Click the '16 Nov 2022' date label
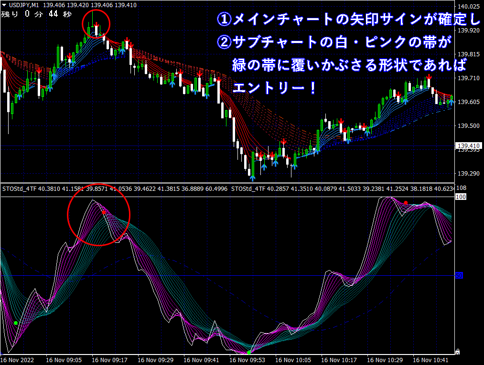The height and width of the screenshot is (365, 484). 17,360
